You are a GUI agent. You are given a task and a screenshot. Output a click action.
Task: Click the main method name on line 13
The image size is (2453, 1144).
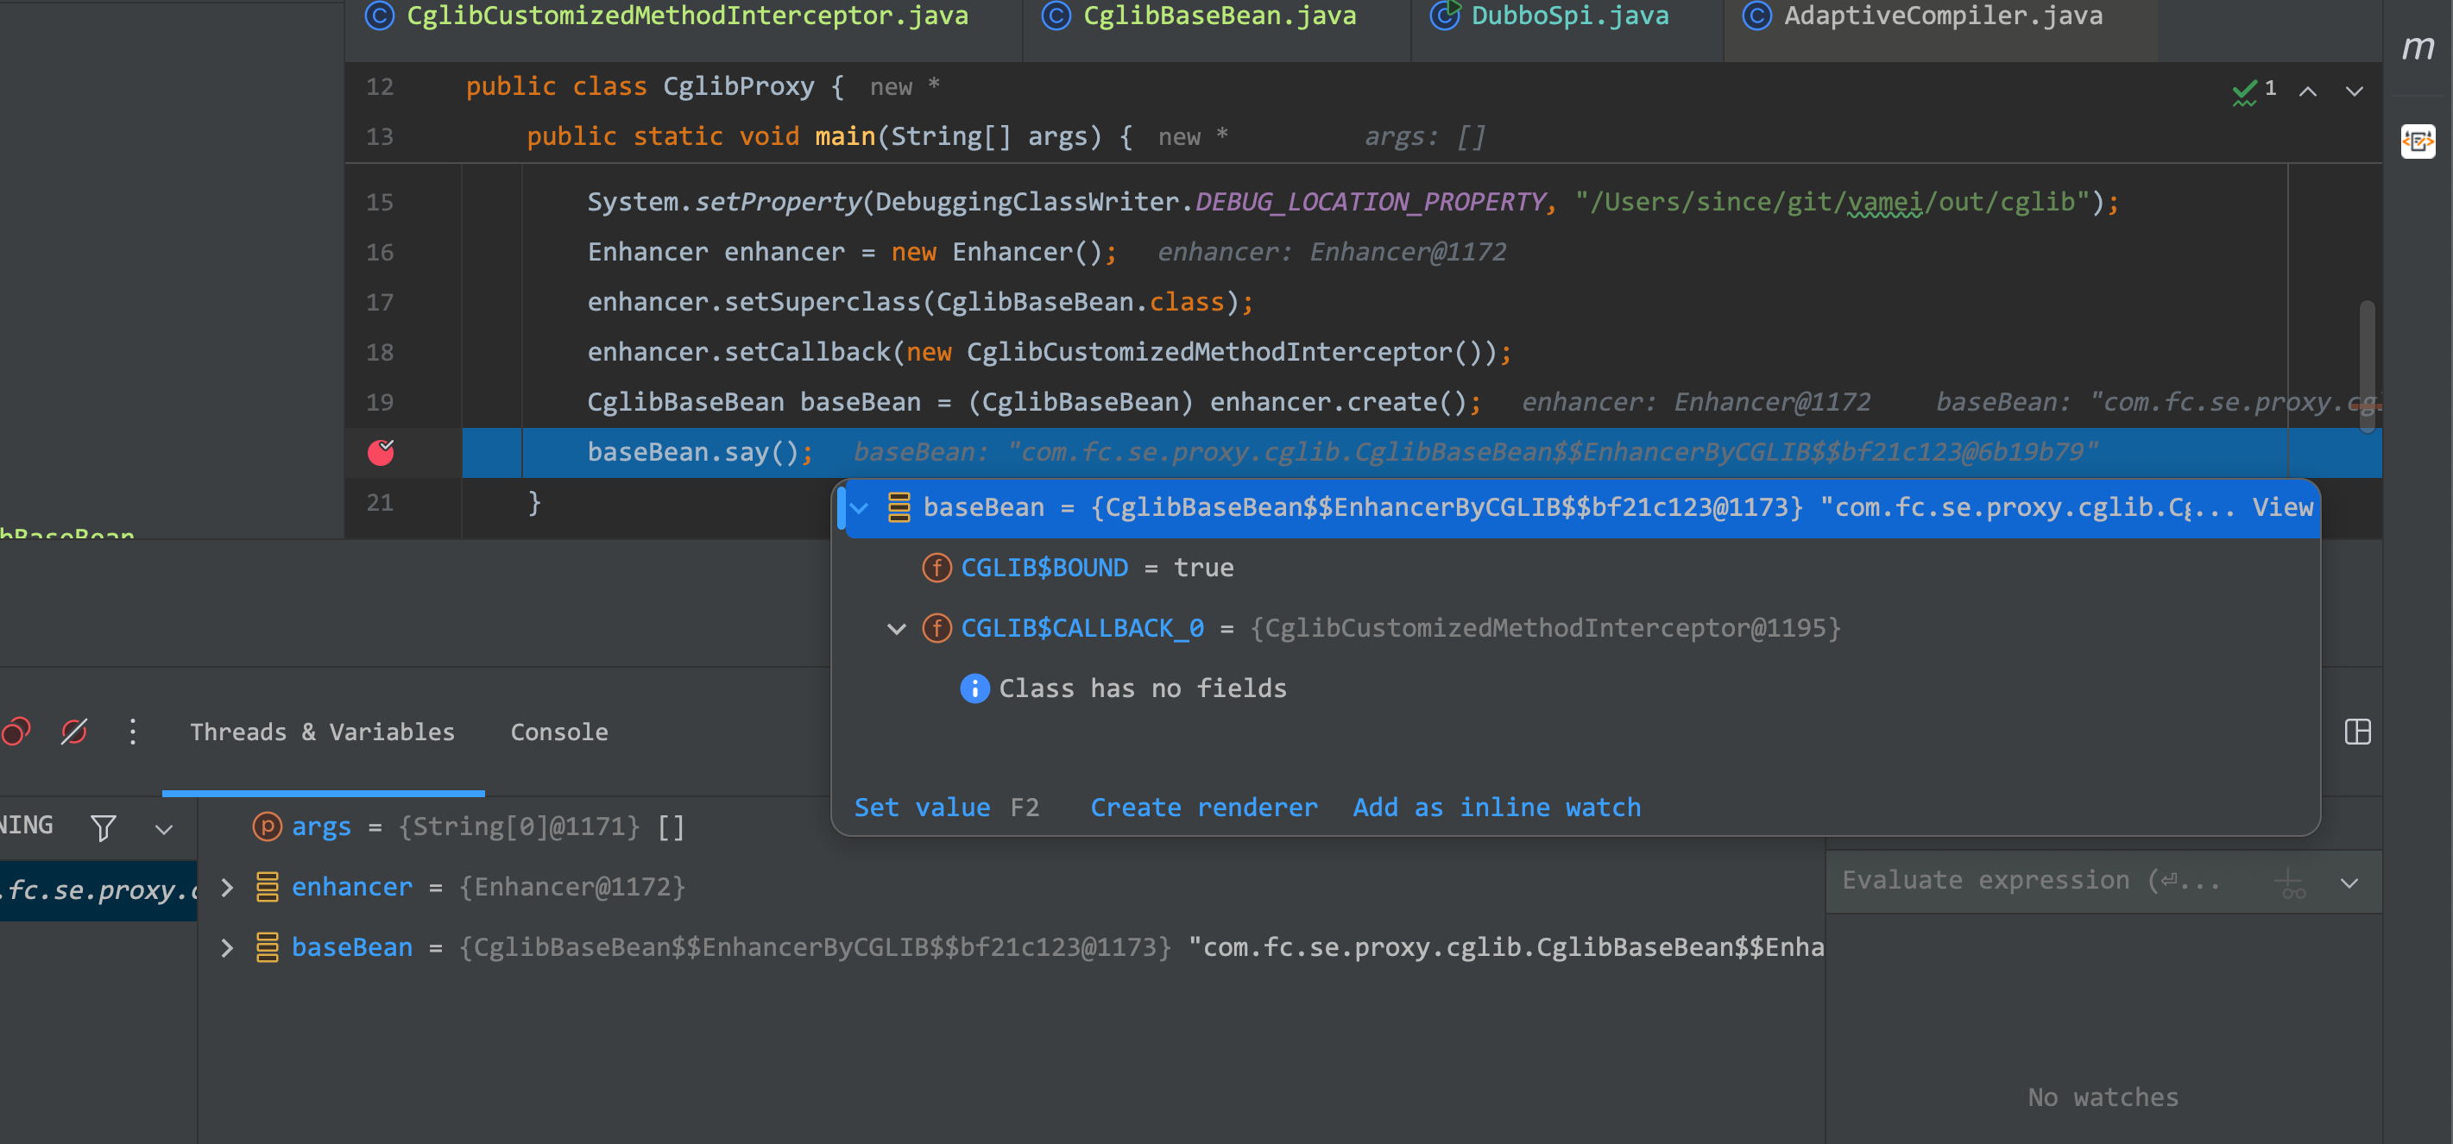coord(845,137)
